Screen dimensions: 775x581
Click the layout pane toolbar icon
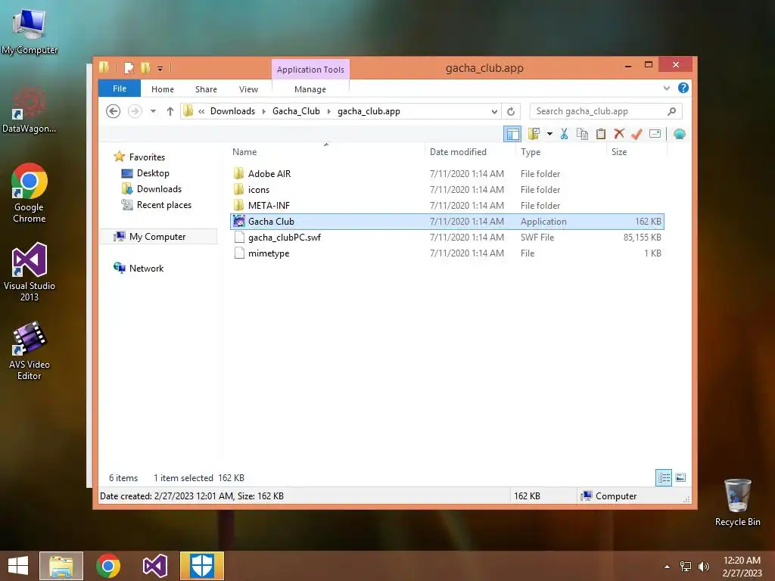(512, 134)
